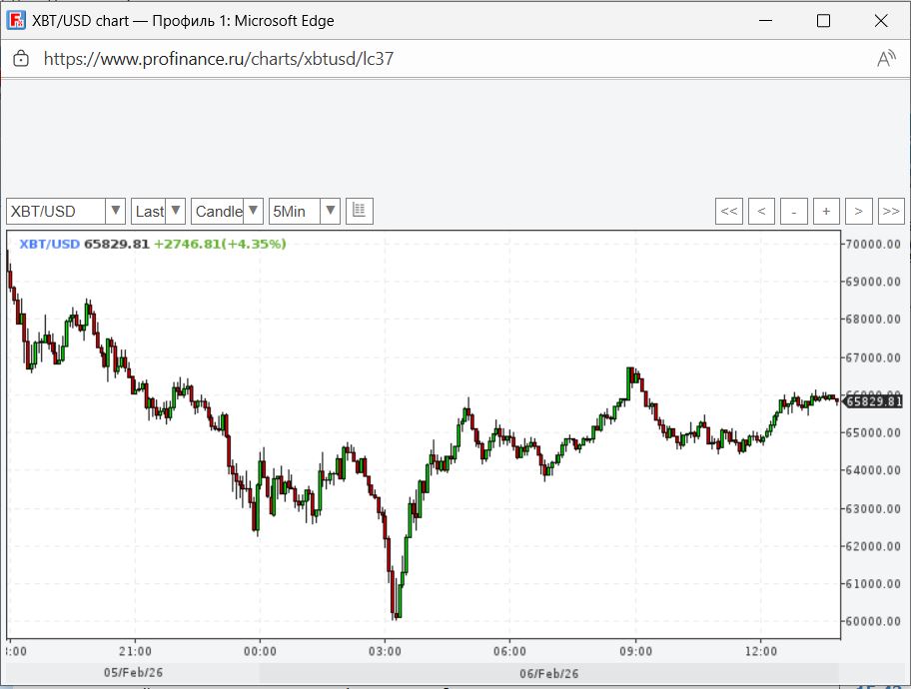This screenshot has height=689, width=911.
Task: Expand the XBT/USD symbol dropdown arrow
Action: (x=116, y=211)
